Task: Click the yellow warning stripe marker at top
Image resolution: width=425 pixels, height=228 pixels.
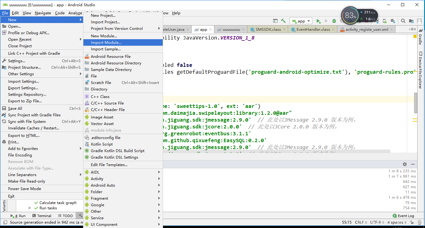Action: point(415,36)
